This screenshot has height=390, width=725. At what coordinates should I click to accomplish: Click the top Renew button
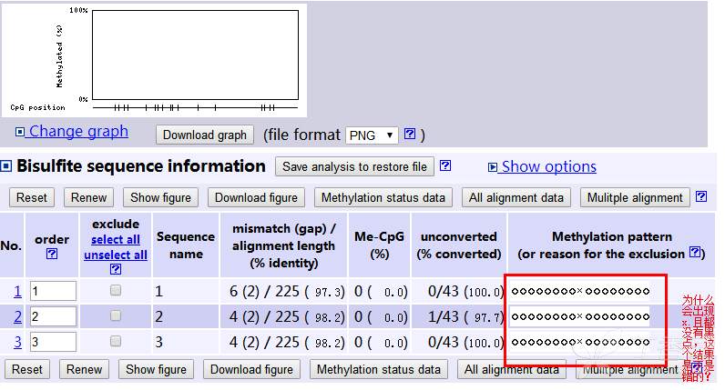coord(88,197)
